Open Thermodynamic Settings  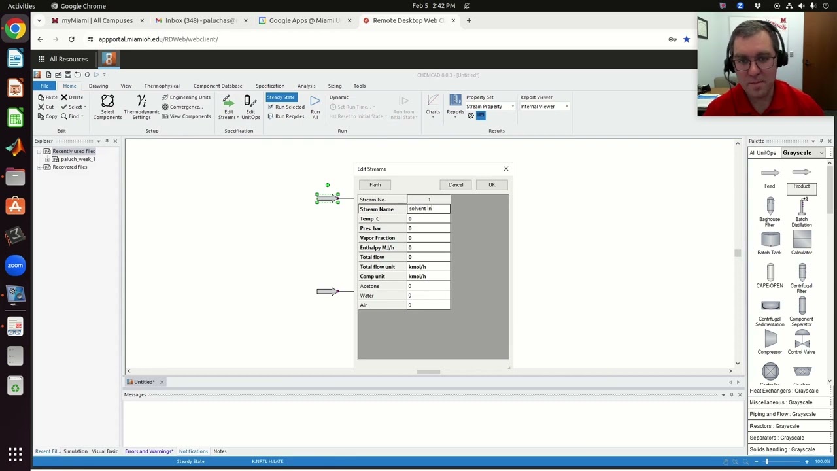click(x=141, y=107)
